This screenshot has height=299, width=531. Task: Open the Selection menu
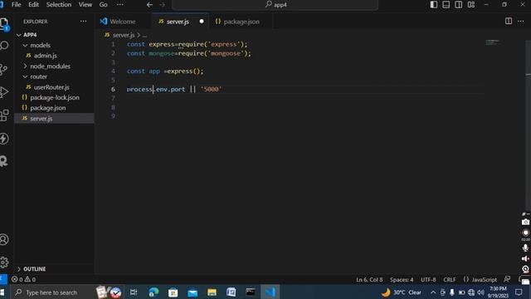click(x=59, y=4)
